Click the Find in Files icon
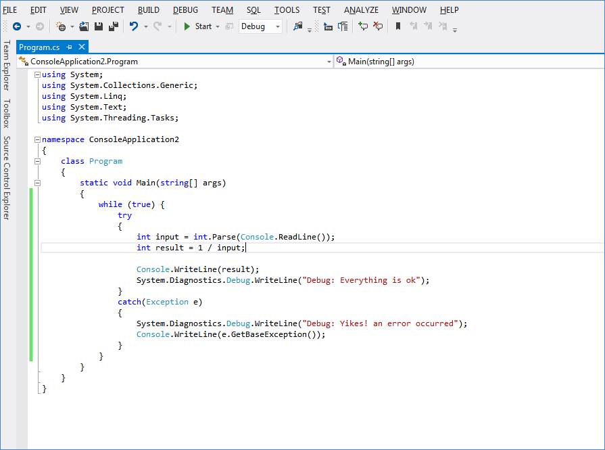605x450 pixels. pyautogui.click(x=297, y=26)
